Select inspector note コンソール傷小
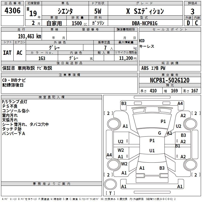Screen dimensions: 202x202 16,111
